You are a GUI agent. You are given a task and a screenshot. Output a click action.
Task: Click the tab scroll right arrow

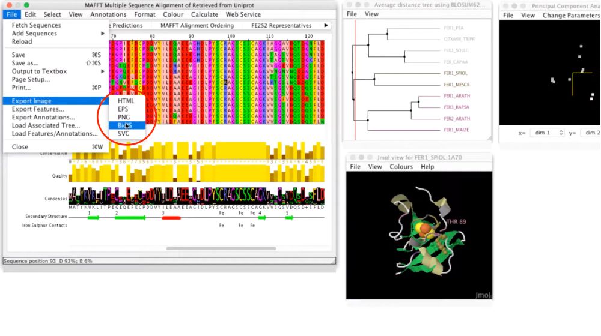click(326, 25)
